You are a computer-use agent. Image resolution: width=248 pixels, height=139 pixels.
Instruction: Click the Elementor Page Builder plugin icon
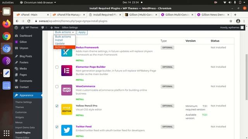tap(67, 71)
